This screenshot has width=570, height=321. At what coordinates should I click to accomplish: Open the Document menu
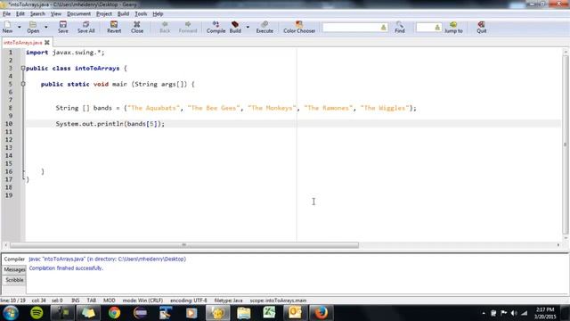78,14
